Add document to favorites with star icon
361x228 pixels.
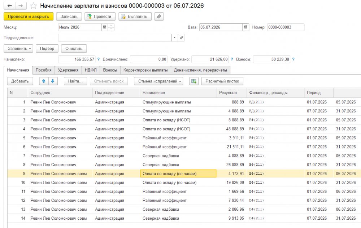point(33,6)
